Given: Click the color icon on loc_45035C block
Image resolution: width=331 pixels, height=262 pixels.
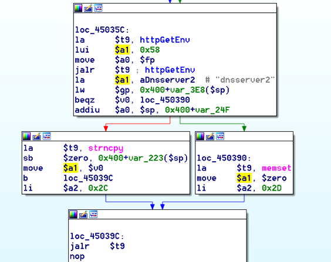Looking at the screenshot, I should pos(78,8).
